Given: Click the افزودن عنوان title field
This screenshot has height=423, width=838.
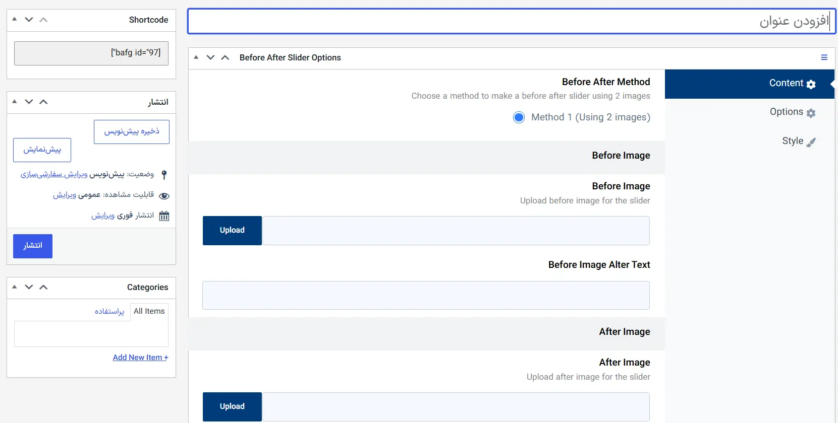Looking at the screenshot, I should [512, 22].
